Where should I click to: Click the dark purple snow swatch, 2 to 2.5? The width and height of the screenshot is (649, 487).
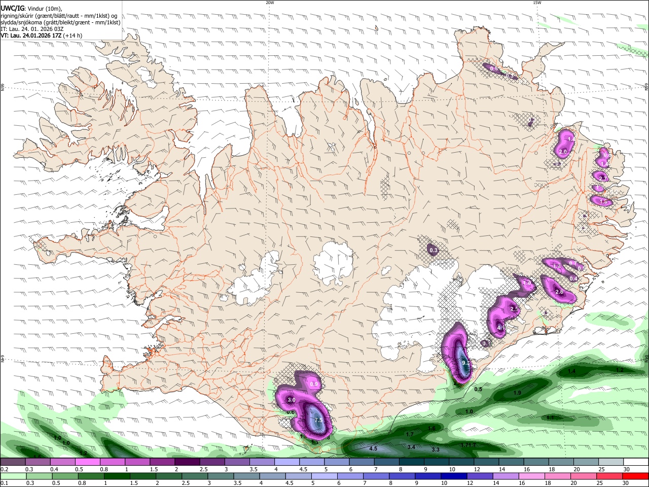(x=188, y=462)
